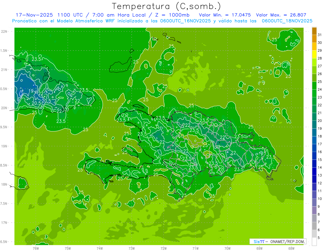Click the 70W longitude axis label

tap(228, 248)
